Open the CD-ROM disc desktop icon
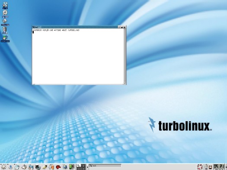Image resolution: width=227 pixels, height=170 pixels. pos(5,14)
